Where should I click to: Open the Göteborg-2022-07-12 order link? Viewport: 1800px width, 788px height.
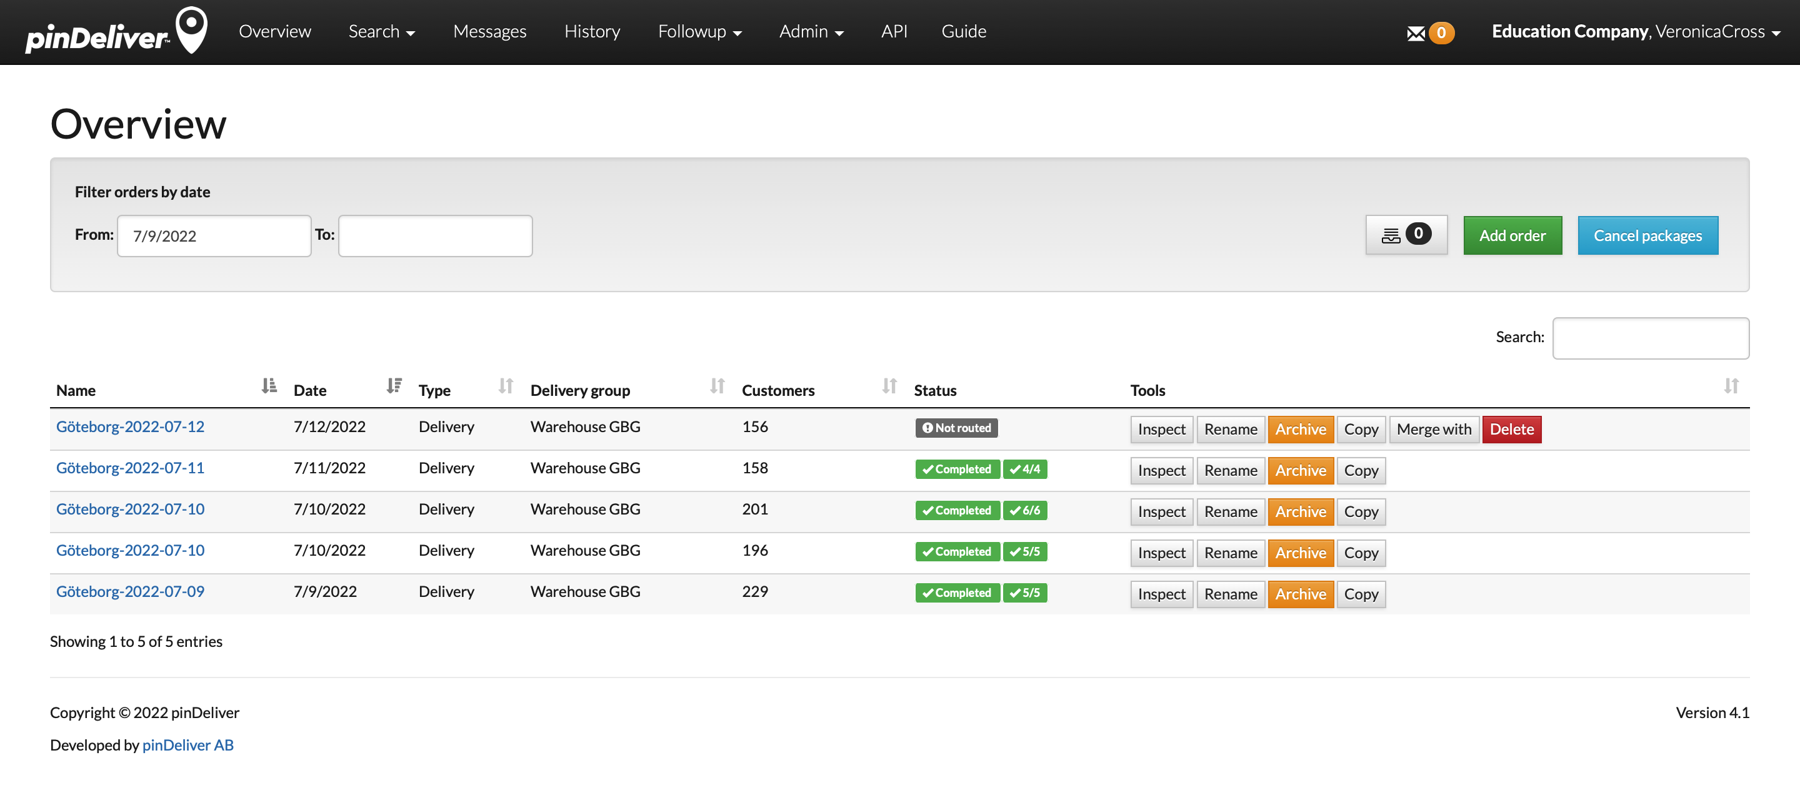pos(130,426)
